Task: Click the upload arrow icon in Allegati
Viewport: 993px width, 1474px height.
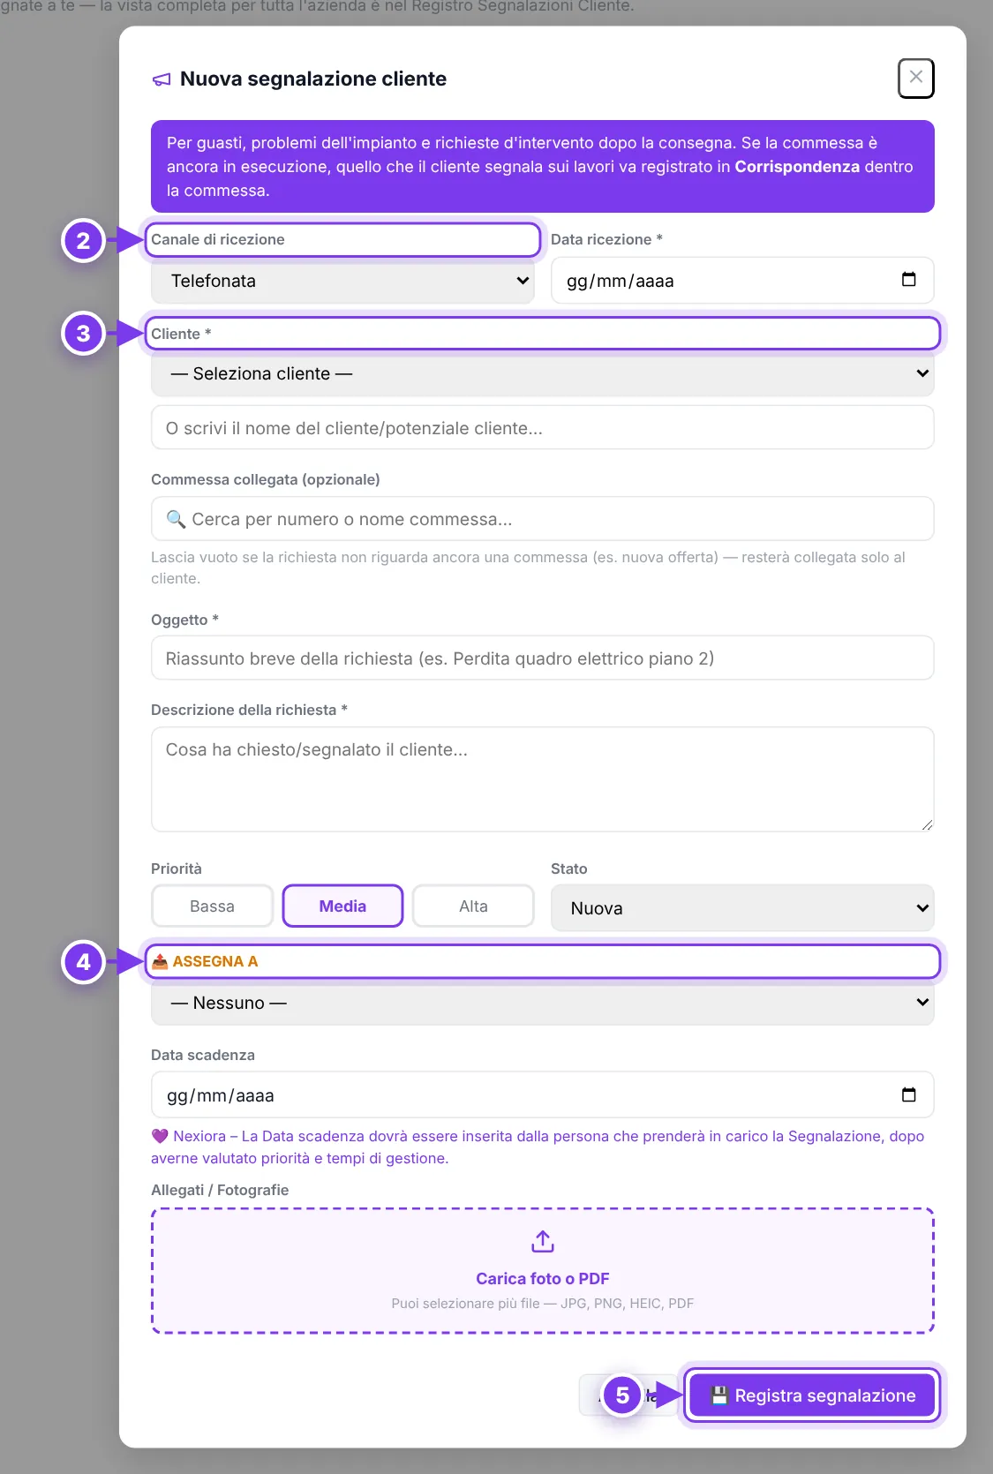Action: pos(543,1242)
